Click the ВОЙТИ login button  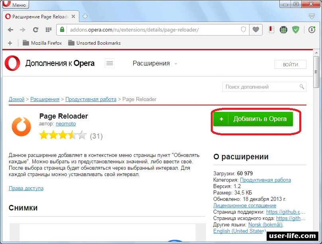click(x=291, y=64)
